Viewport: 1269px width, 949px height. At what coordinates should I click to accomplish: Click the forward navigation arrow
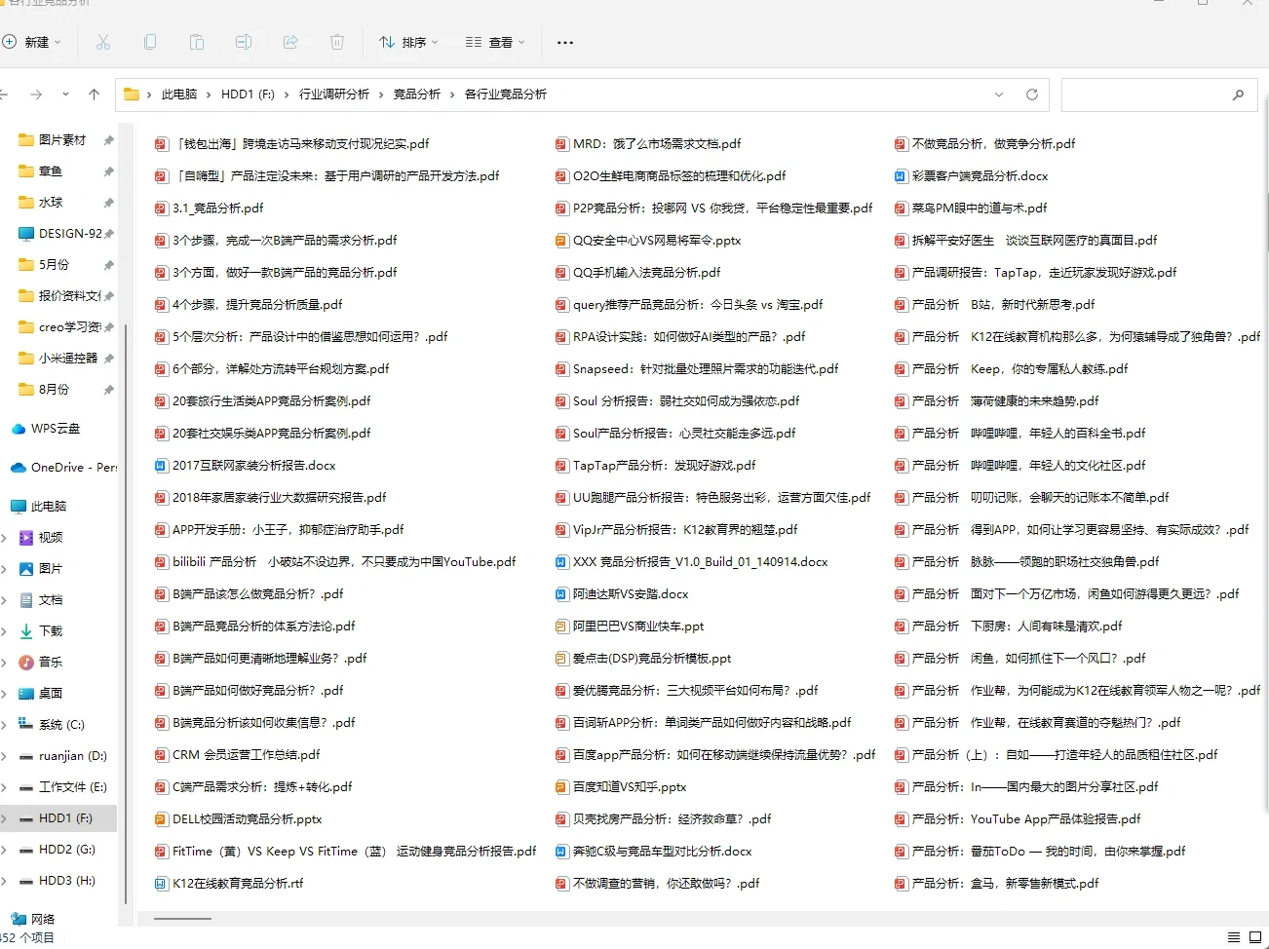36,95
